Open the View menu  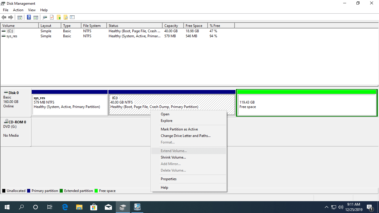pyautogui.click(x=32, y=10)
